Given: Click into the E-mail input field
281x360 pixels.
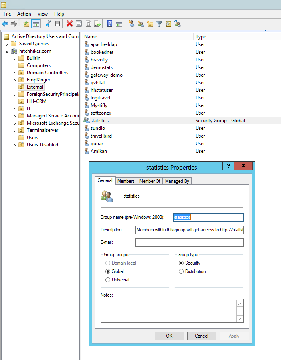Looking at the screenshot, I should 189,243.
